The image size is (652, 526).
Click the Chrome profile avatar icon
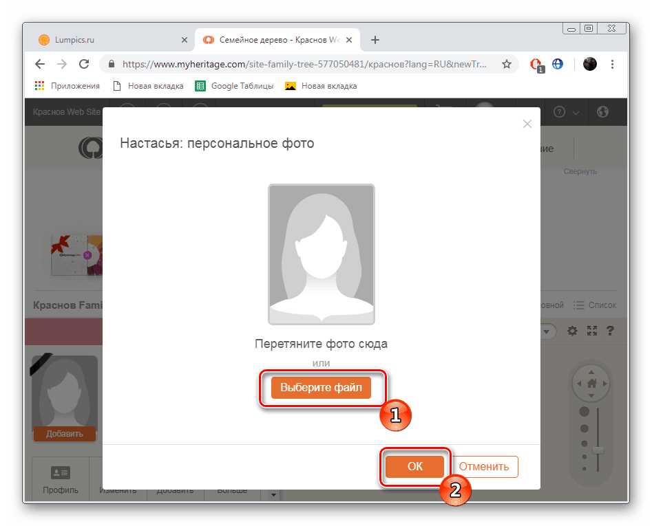pos(590,64)
